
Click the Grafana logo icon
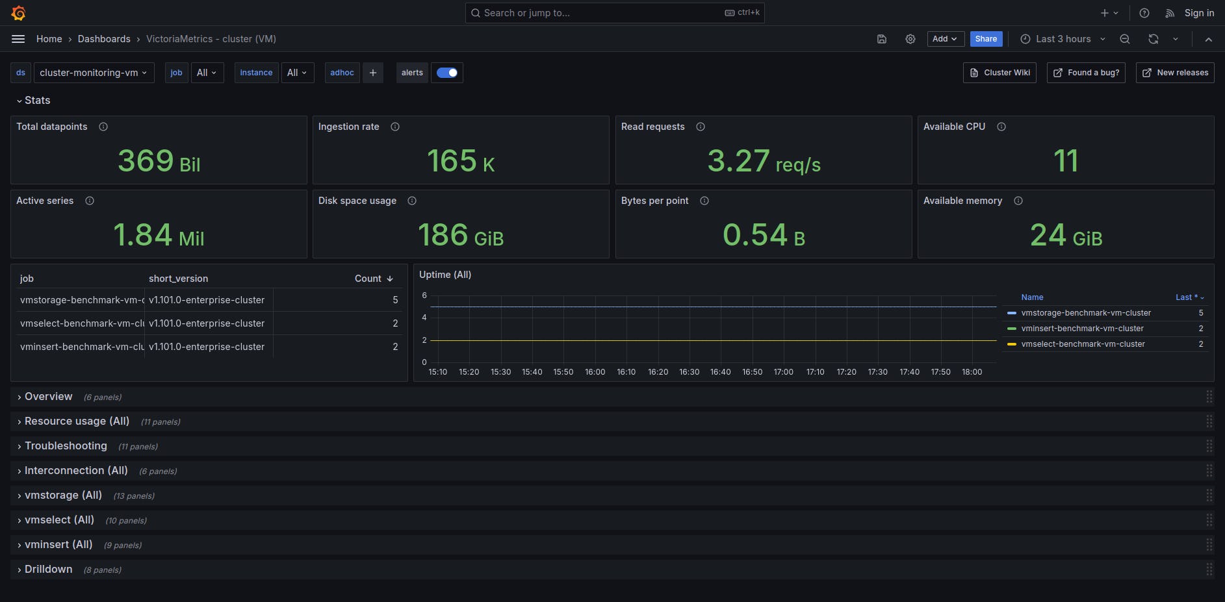[18, 13]
